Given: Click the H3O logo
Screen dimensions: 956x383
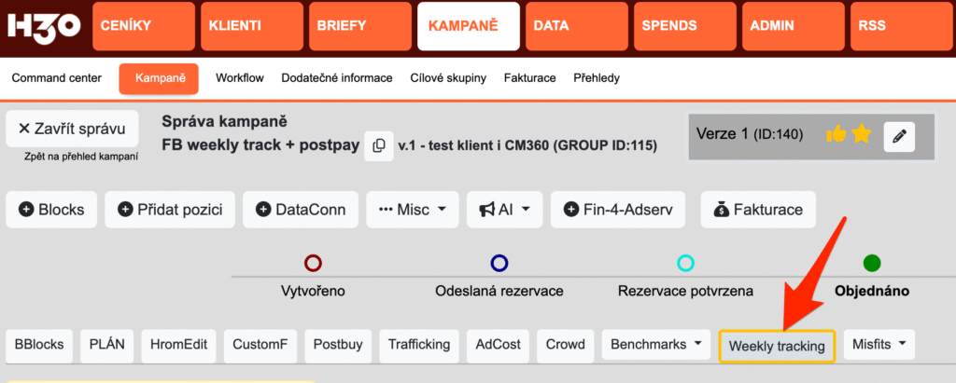Looking at the screenshot, I should pos(44,27).
